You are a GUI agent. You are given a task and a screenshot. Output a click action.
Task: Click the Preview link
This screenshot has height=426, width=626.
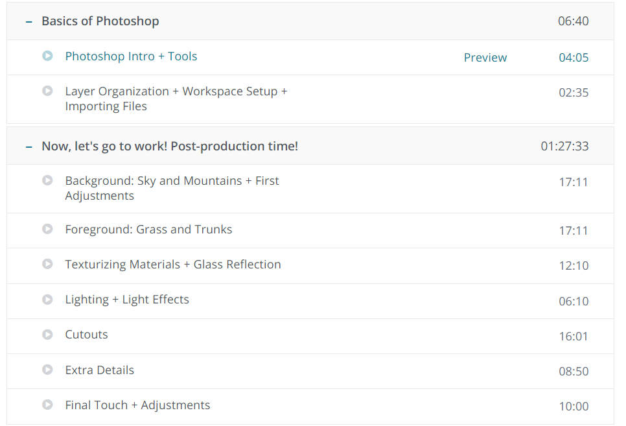point(485,58)
